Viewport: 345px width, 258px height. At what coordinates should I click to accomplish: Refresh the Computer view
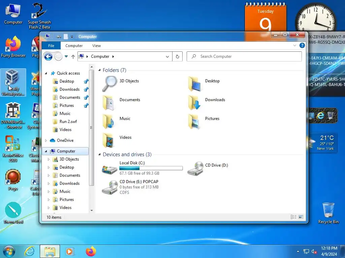coord(177,56)
